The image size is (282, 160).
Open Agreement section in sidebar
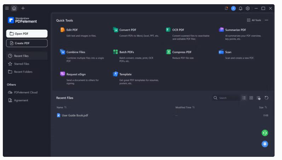pos(18,100)
